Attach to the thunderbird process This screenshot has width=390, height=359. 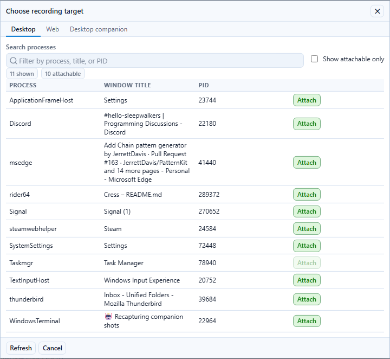point(307,299)
